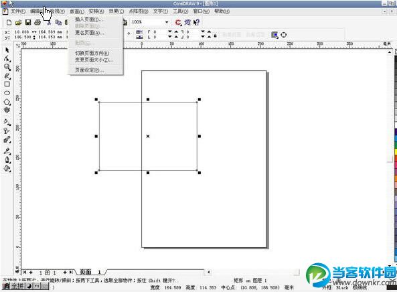Add page with plus after page counter

tap(65, 273)
